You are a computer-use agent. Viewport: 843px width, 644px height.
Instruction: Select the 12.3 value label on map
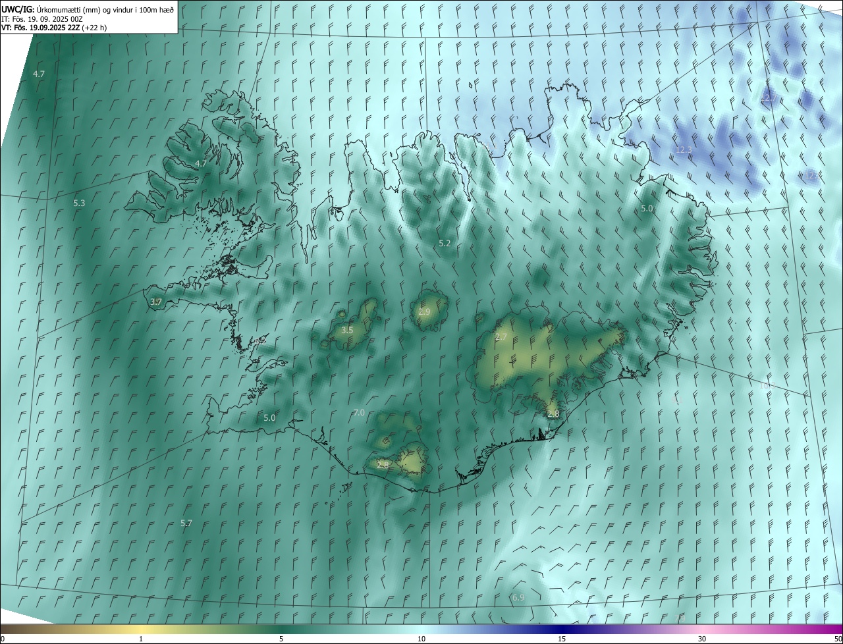coord(684,150)
